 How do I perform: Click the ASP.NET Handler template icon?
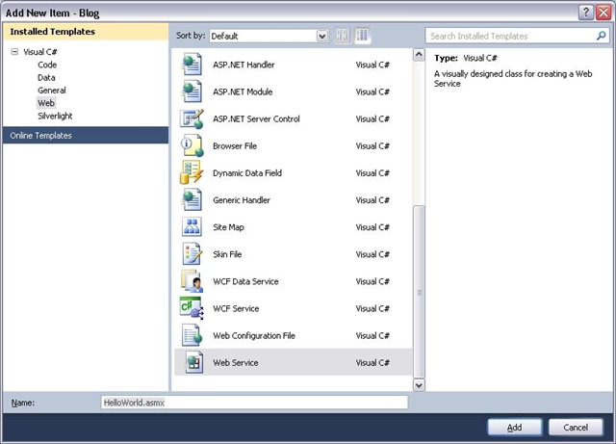tap(192, 65)
